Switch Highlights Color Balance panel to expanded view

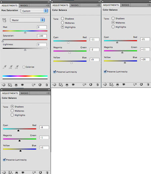pyautogui.click(x=61, y=85)
